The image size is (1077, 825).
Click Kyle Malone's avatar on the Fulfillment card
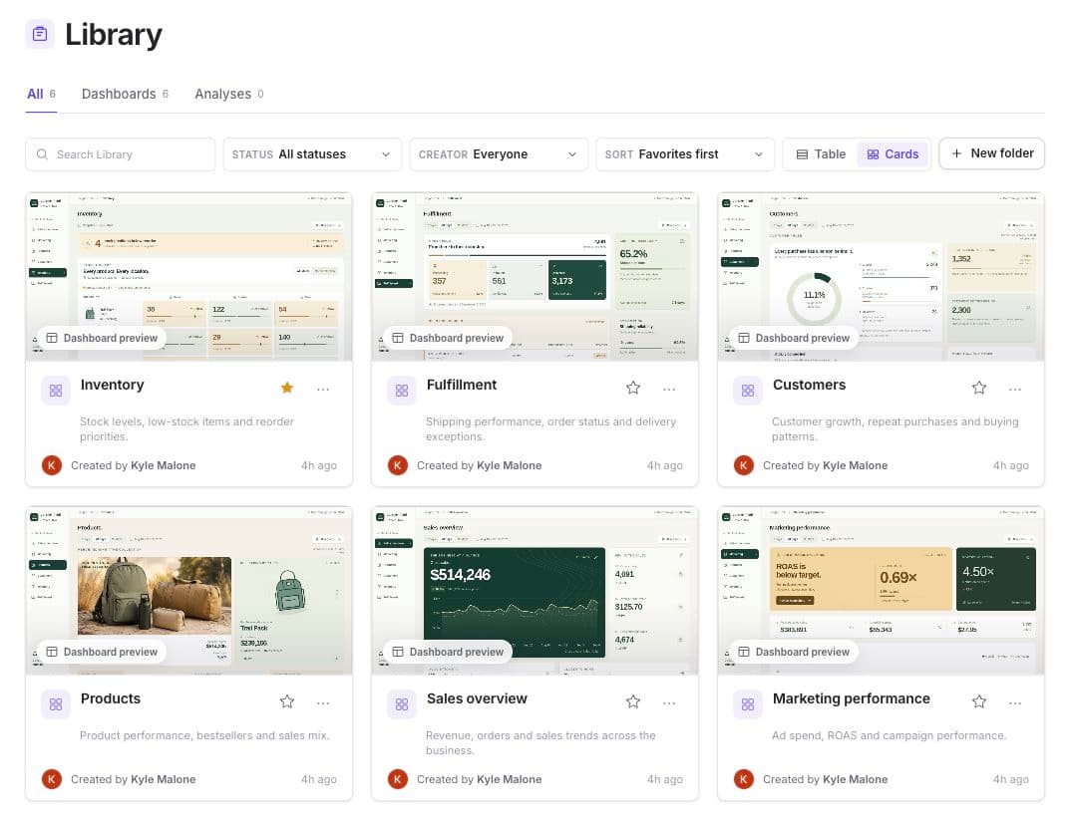[x=398, y=465]
